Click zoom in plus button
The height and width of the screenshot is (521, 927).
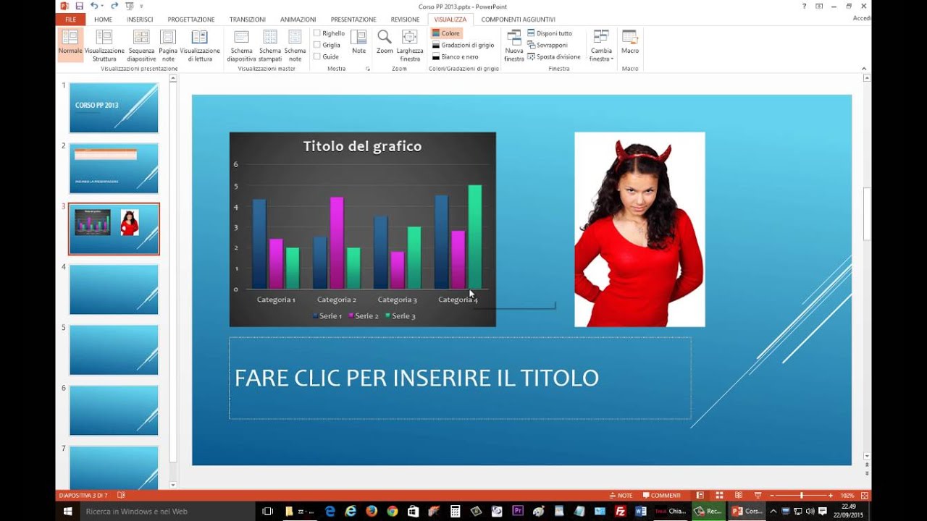point(831,496)
